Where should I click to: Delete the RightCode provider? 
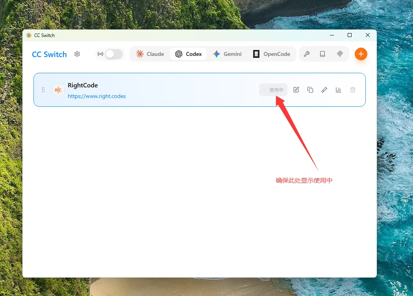[x=353, y=90]
